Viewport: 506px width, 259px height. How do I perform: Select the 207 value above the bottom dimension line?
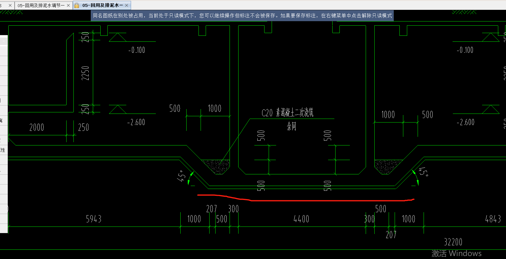click(211, 209)
